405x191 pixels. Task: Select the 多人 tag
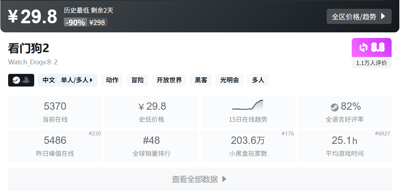(x=258, y=80)
